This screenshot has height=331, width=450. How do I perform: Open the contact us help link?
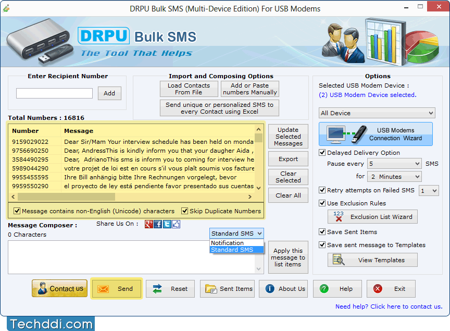point(389,307)
